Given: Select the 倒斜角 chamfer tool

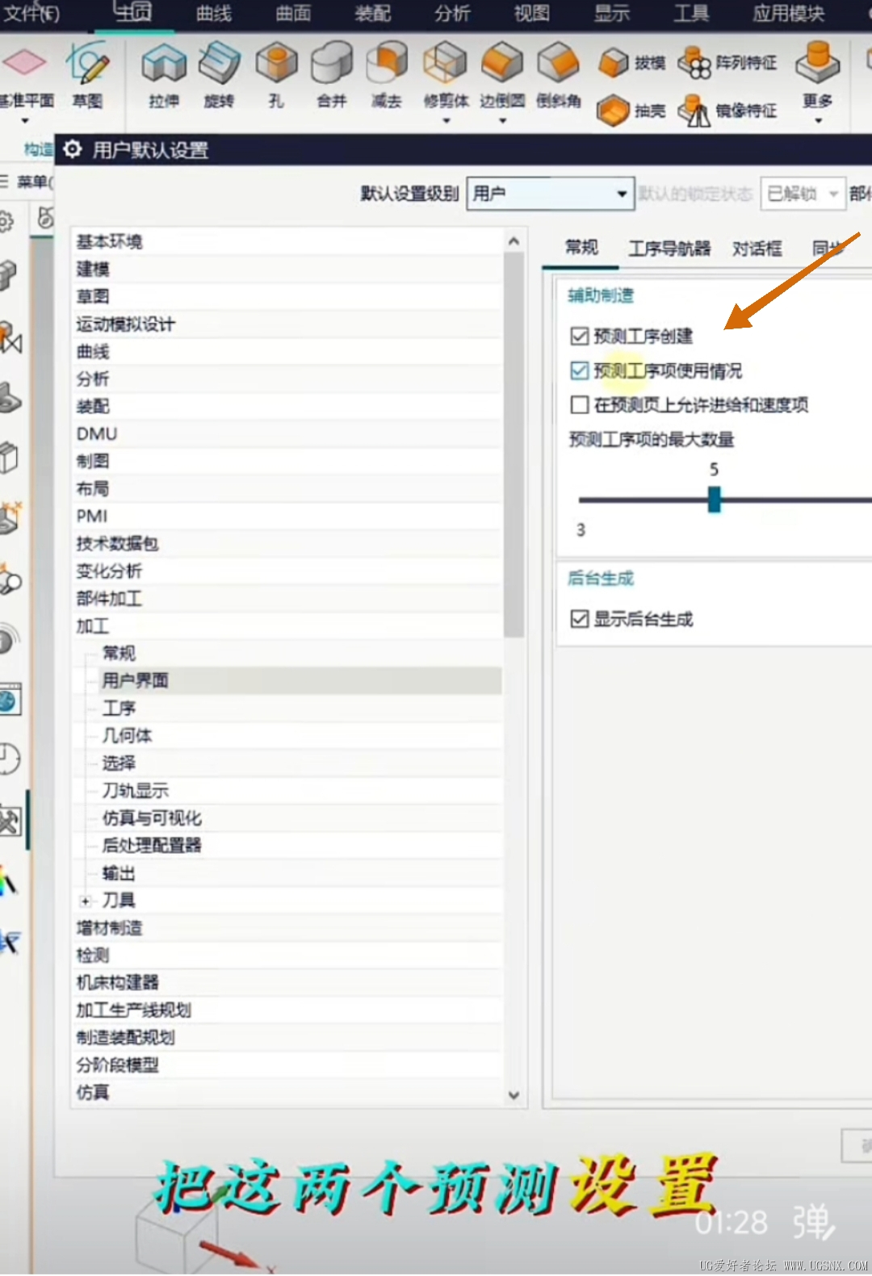Looking at the screenshot, I should (559, 75).
